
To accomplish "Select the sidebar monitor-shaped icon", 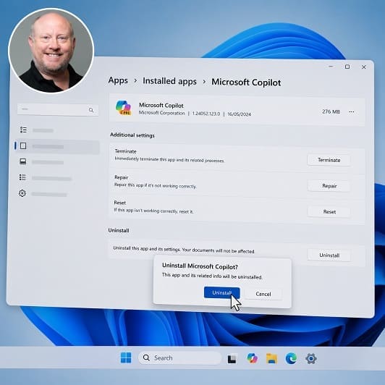I will [23, 161].
